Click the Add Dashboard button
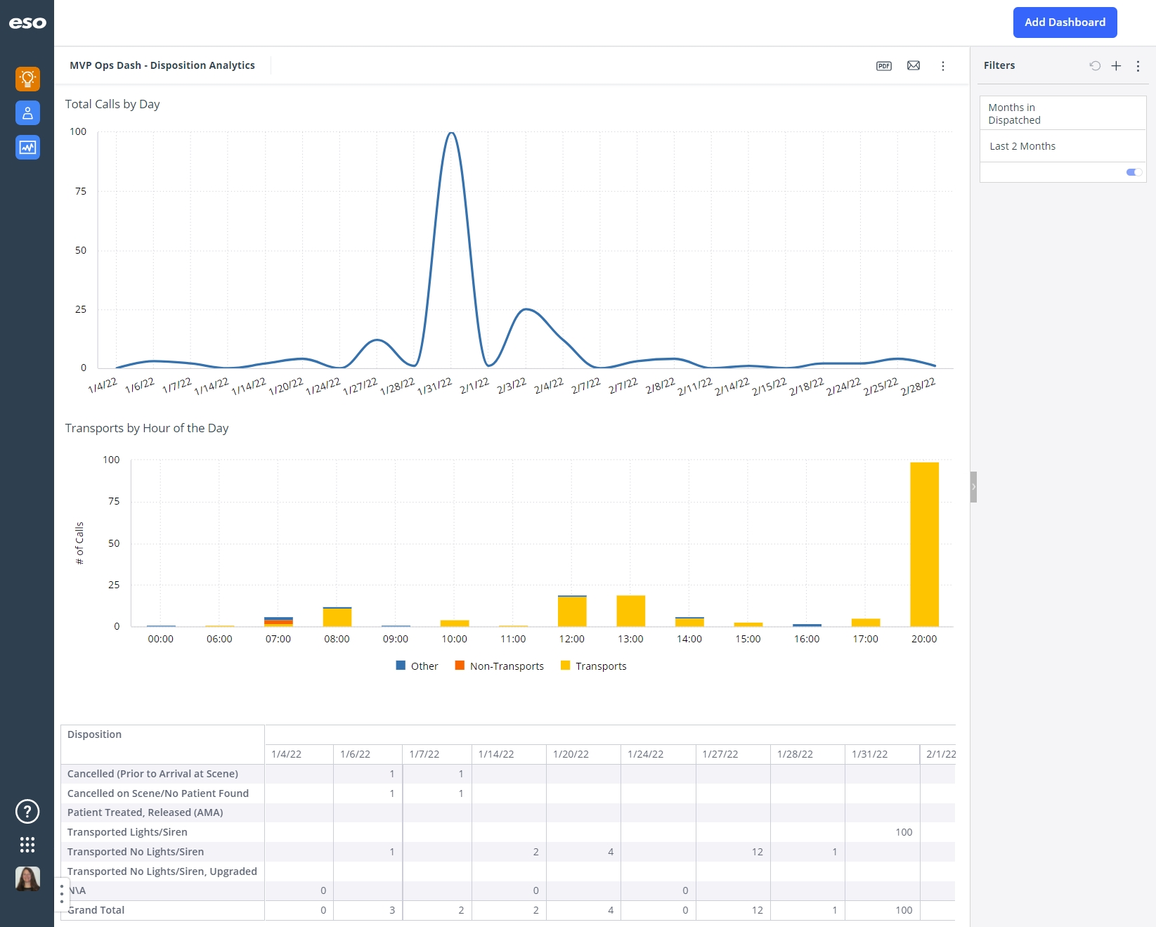 (x=1065, y=22)
